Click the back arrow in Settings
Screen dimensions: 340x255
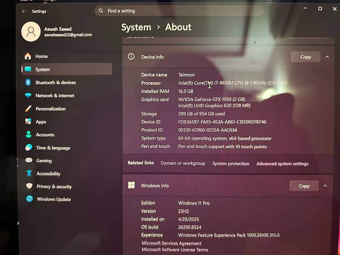pos(24,11)
